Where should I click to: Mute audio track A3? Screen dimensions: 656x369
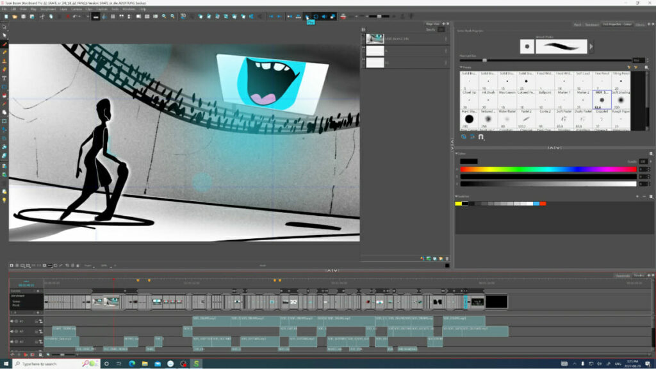(12, 342)
